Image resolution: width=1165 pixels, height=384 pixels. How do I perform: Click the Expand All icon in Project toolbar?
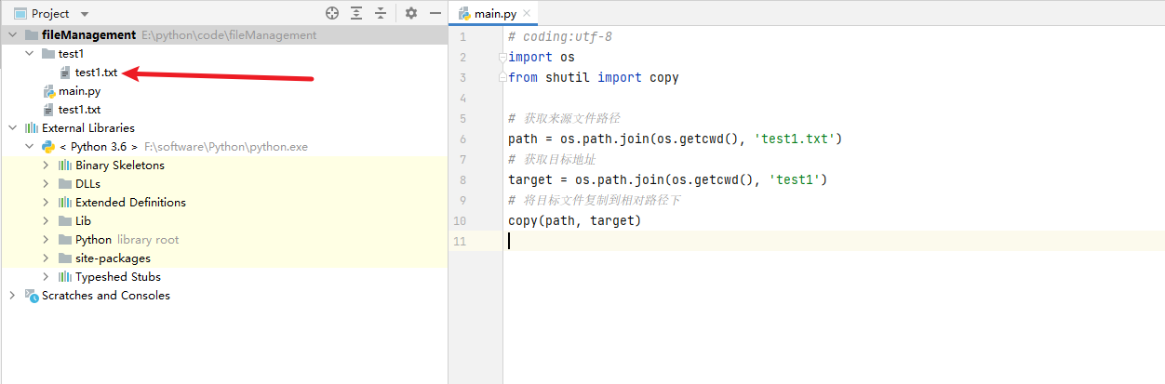[x=356, y=13]
